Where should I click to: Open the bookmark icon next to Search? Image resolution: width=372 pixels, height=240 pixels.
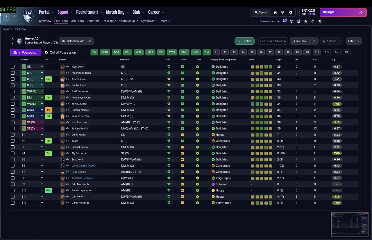pyautogui.click(x=275, y=12)
